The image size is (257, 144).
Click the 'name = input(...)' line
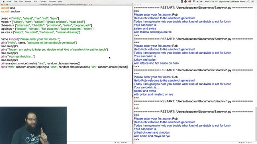click(31, 39)
